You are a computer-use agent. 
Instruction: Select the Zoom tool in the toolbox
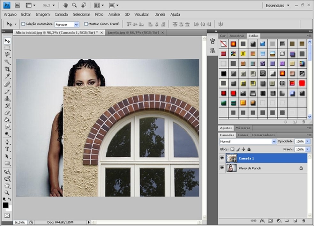click(7, 192)
